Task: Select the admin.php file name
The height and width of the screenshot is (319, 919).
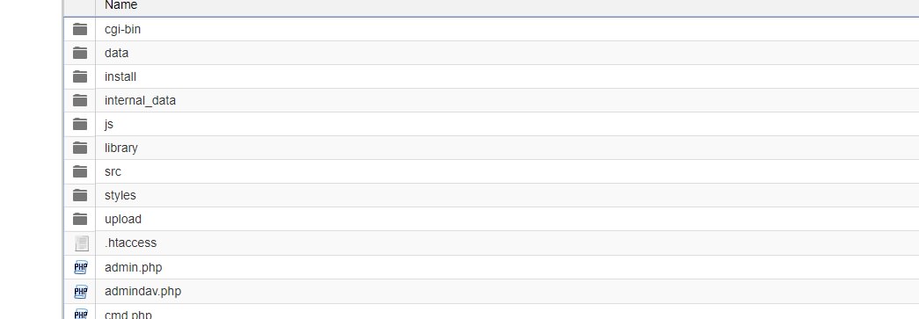Action: [134, 267]
